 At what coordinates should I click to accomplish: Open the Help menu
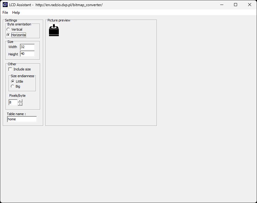pos(16,13)
